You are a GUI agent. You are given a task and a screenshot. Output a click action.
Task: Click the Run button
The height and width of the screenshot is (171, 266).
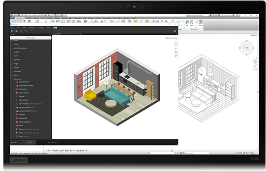click(30, 142)
